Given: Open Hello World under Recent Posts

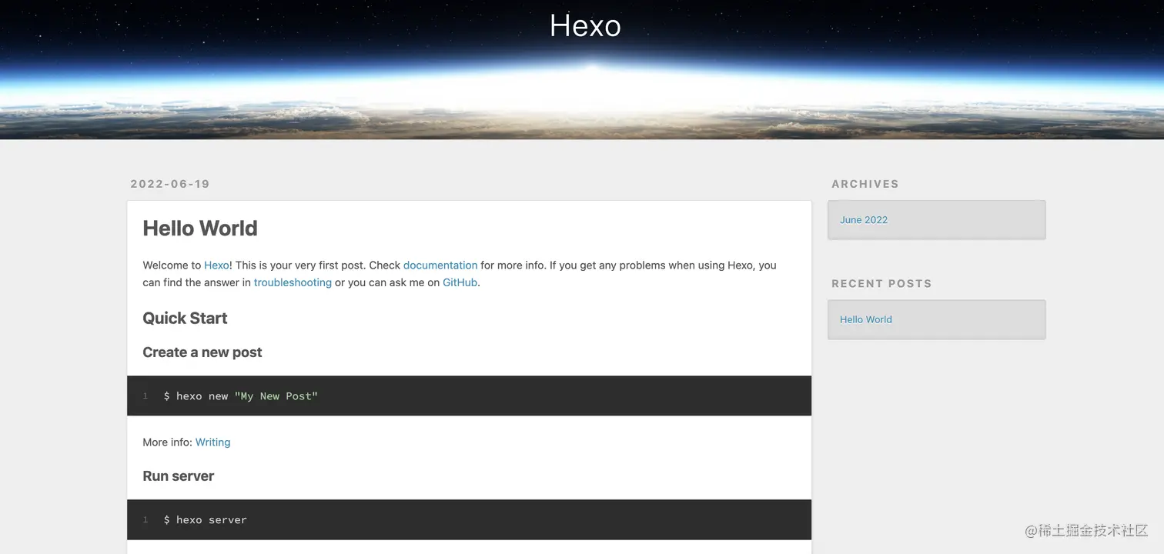Looking at the screenshot, I should pyautogui.click(x=866, y=319).
